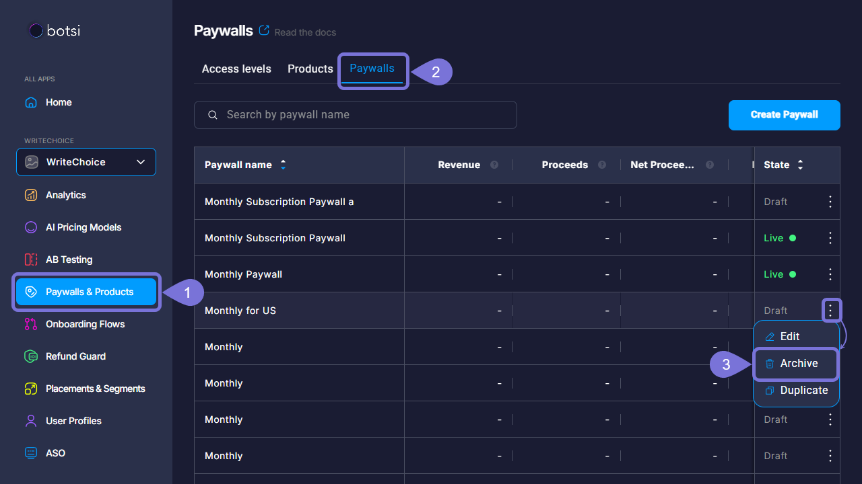Image resolution: width=862 pixels, height=484 pixels.
Task: Sort table by Paywall name
Action: [283, 165]
